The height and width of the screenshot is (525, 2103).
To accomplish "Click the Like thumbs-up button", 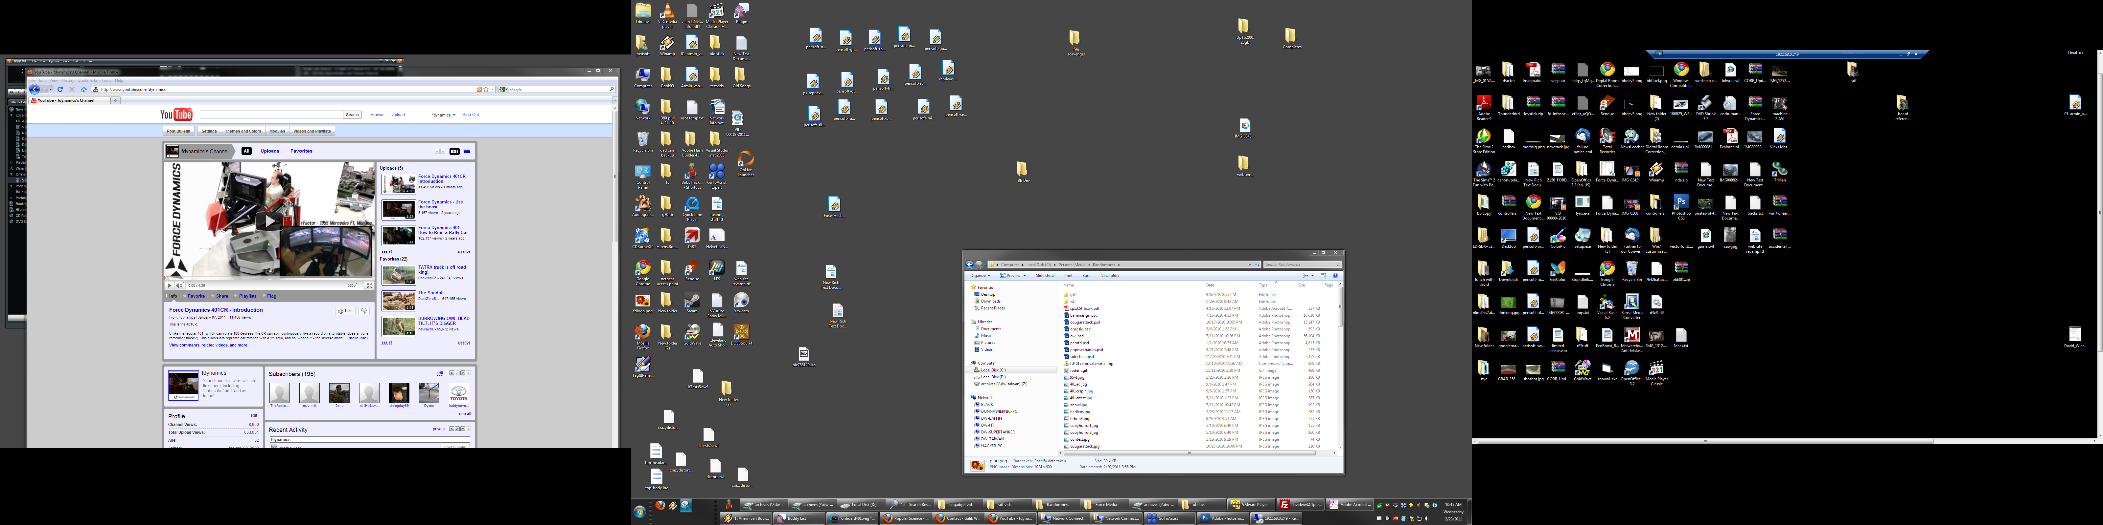I will click(x=345, y=311).
